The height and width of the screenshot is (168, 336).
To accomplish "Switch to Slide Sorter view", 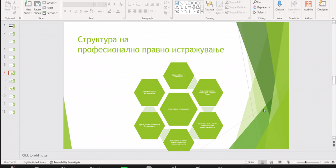I will (271, 162).
